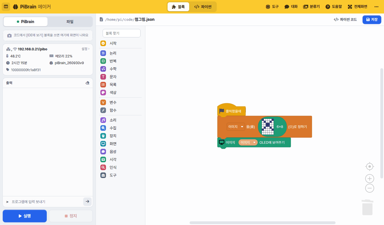
Task: Toggle 전체화면 fullscreen mode
Action: pos(358,7)
